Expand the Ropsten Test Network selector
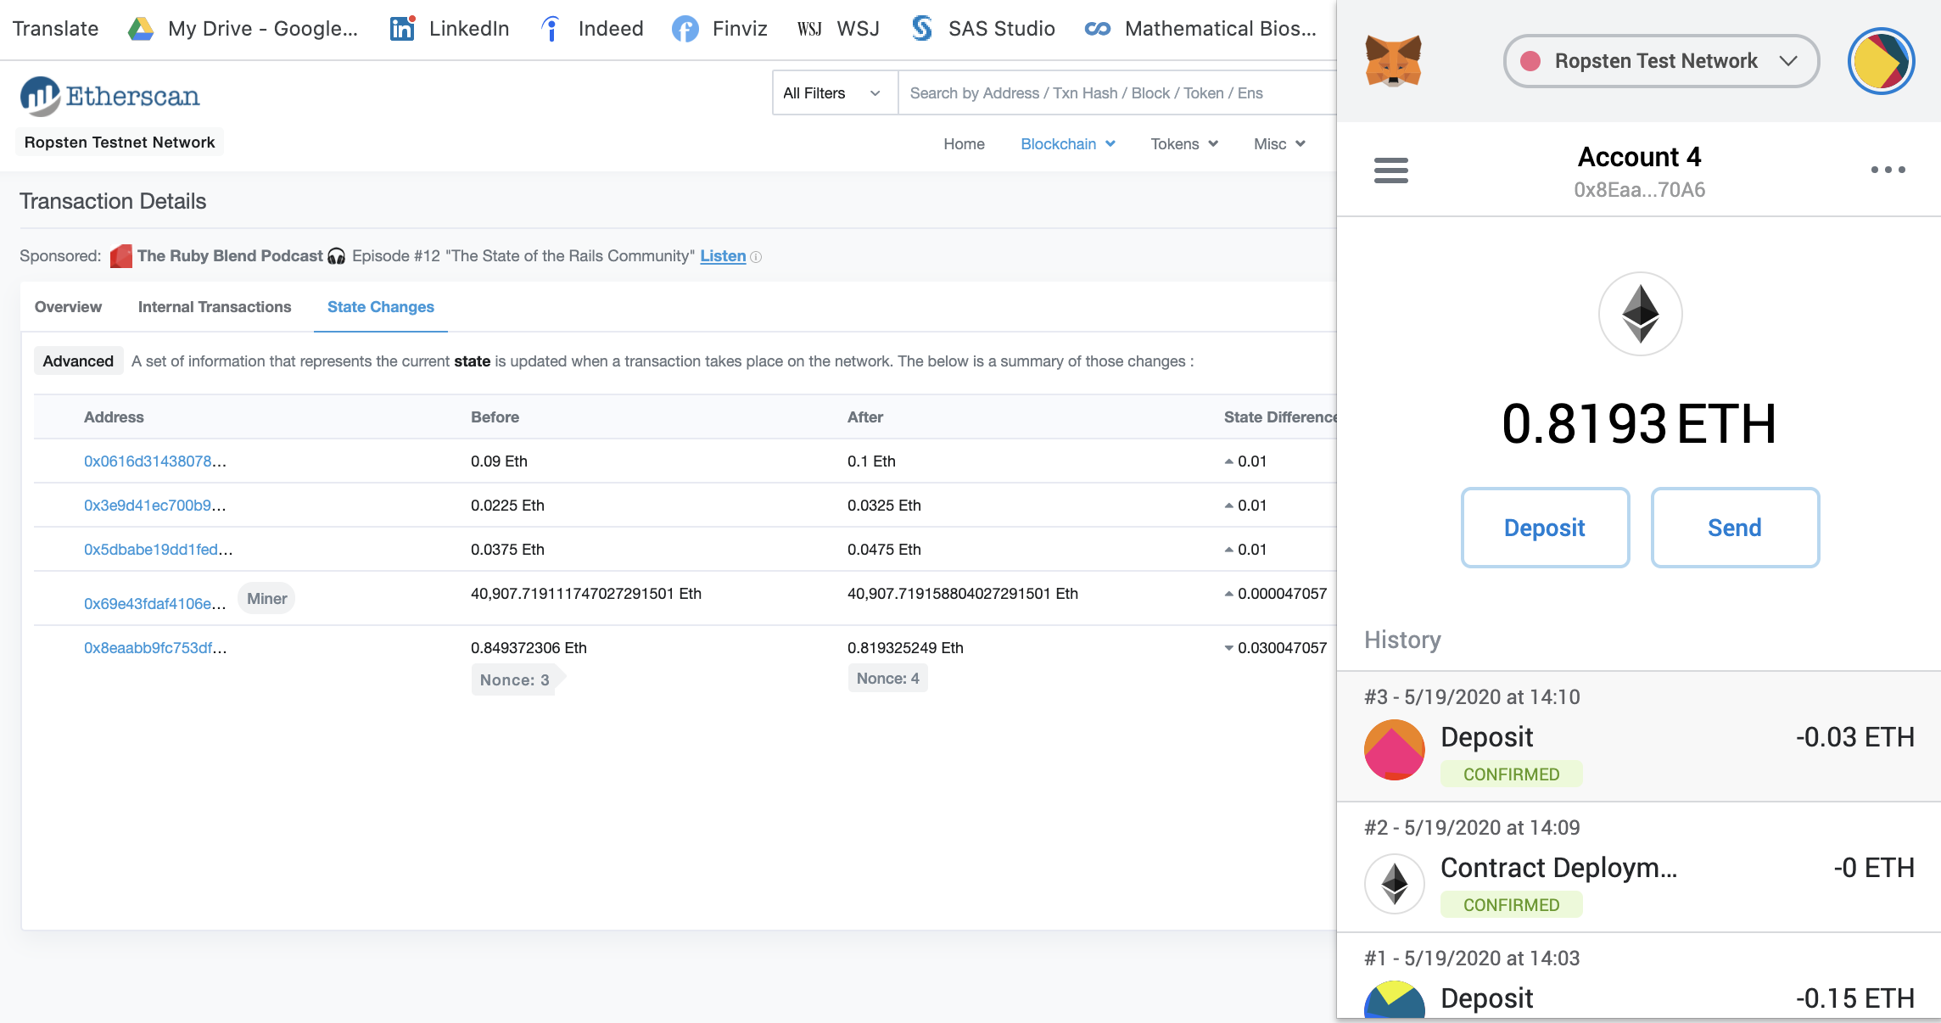 1660,61
